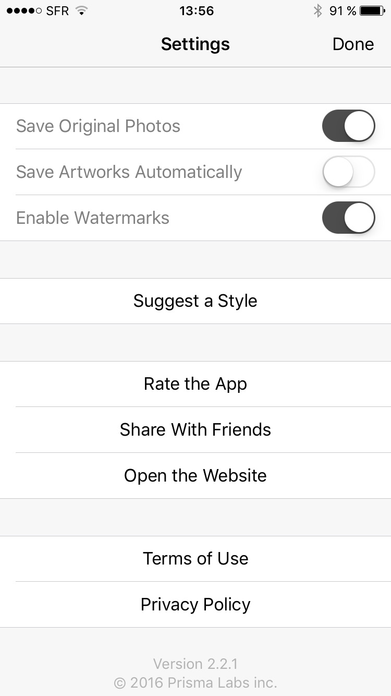This screenshot has width=391, height=696.
Task: Open Suggest a Style
Action: [x=195, y=301]
